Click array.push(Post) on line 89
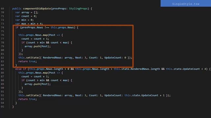211x118 pixels. (38, 84)
